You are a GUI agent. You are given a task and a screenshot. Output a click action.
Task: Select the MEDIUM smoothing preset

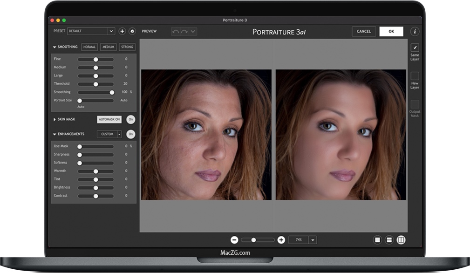108,47
